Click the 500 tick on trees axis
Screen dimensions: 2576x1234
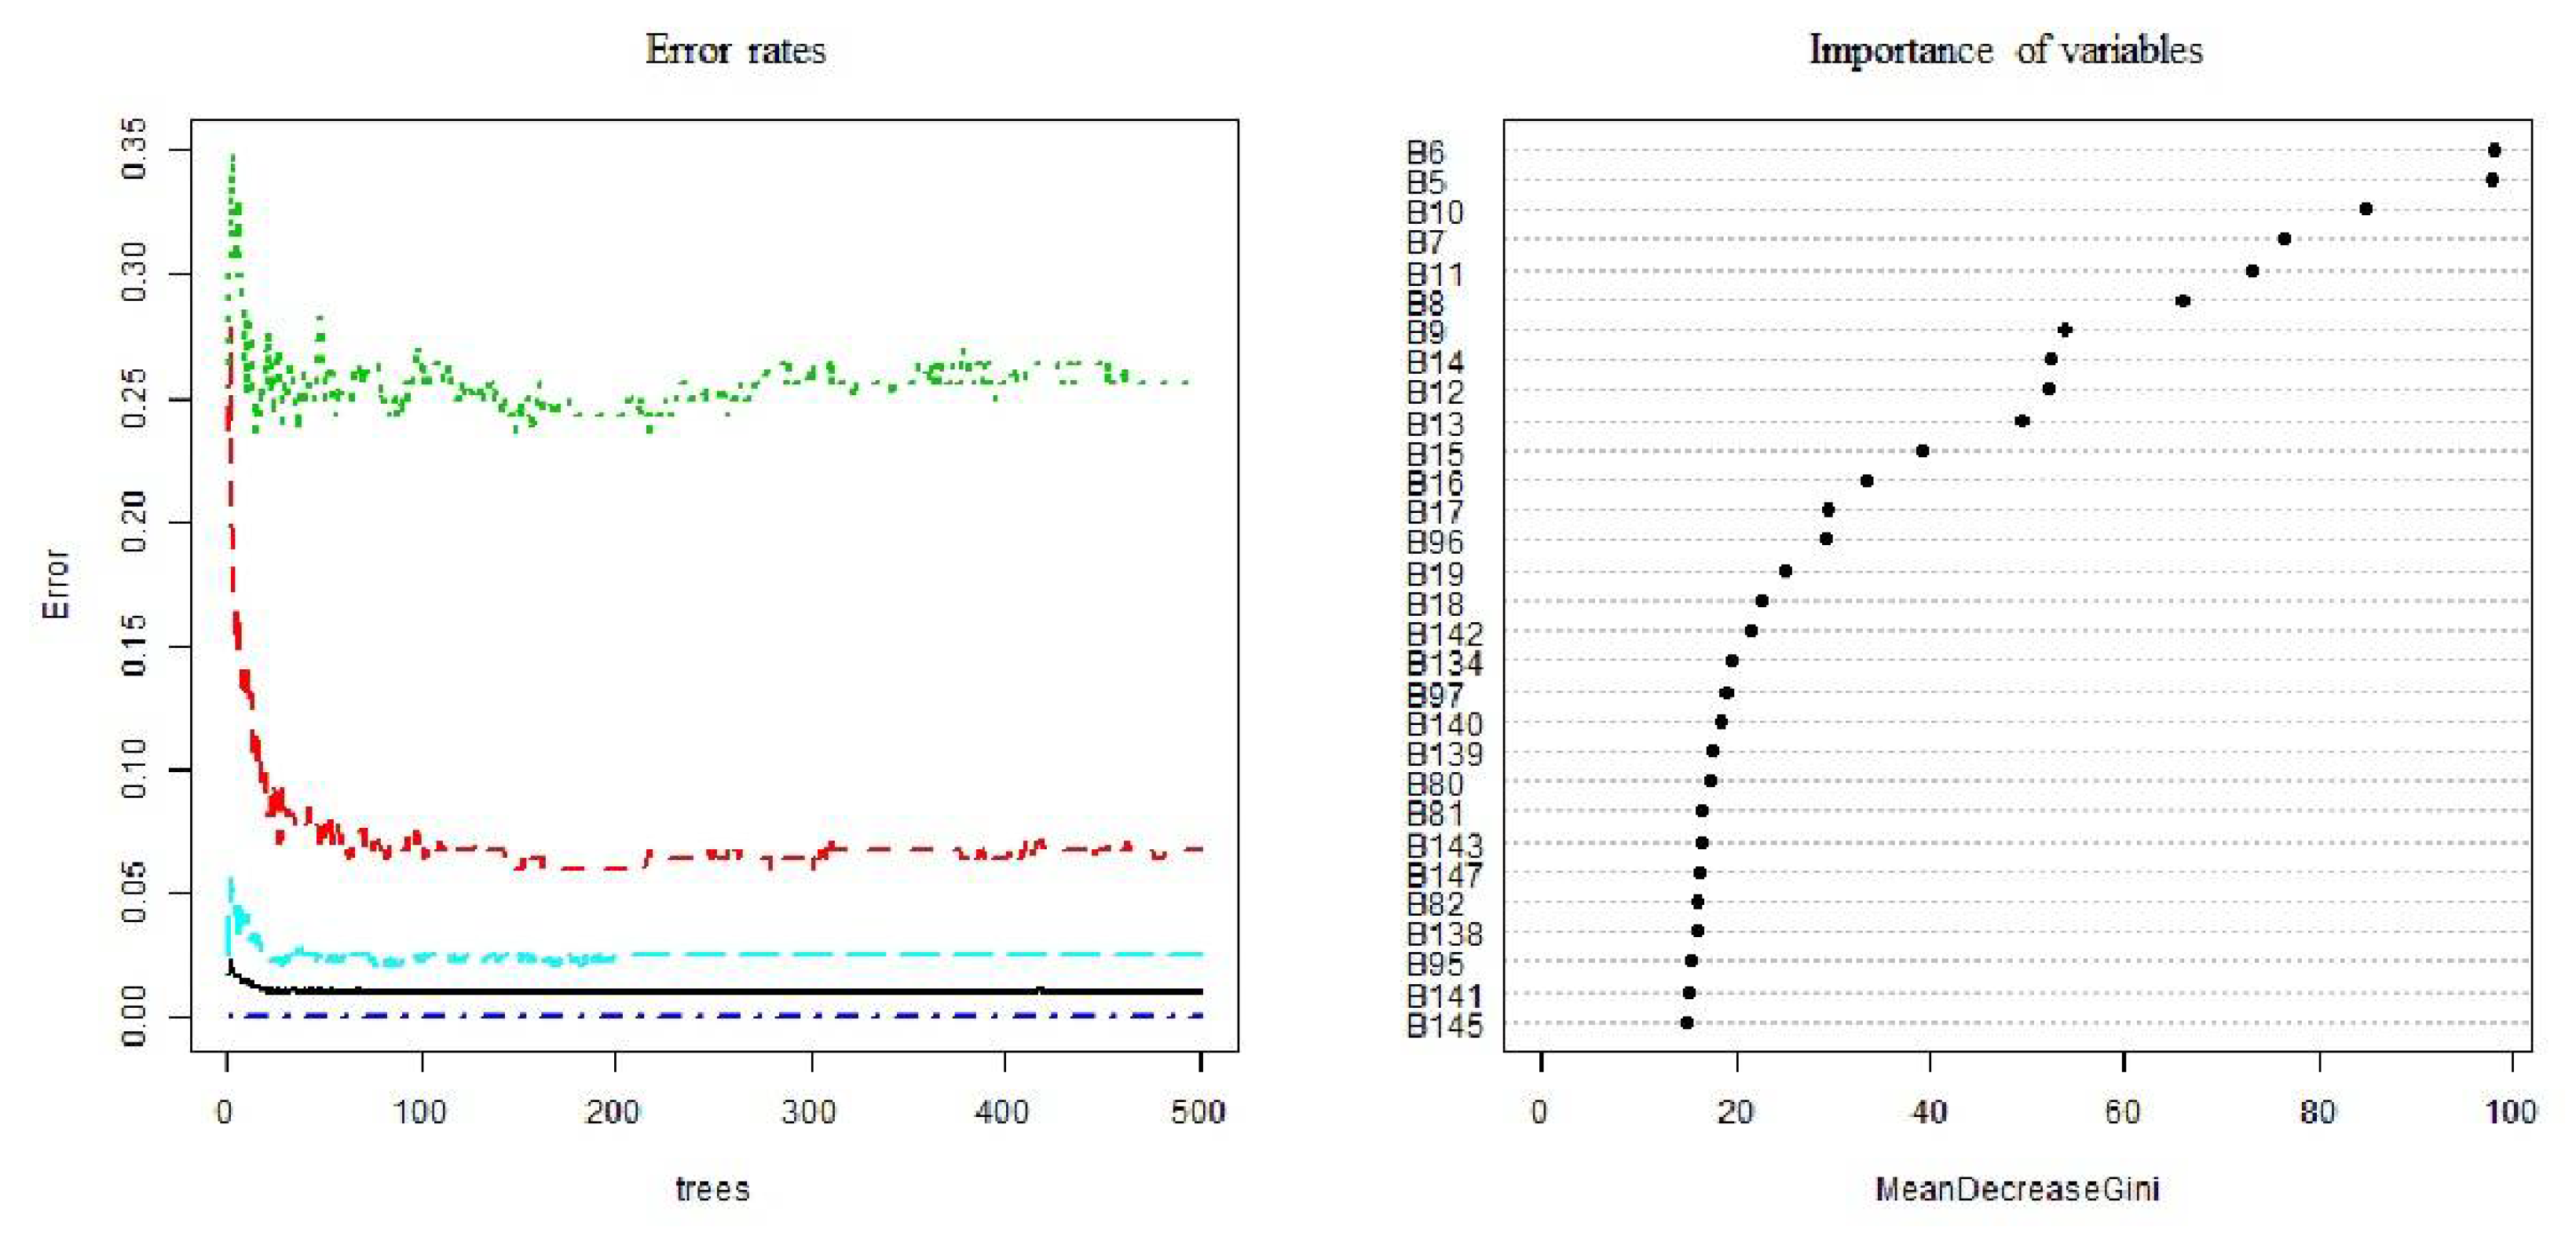point(1198,1111)
